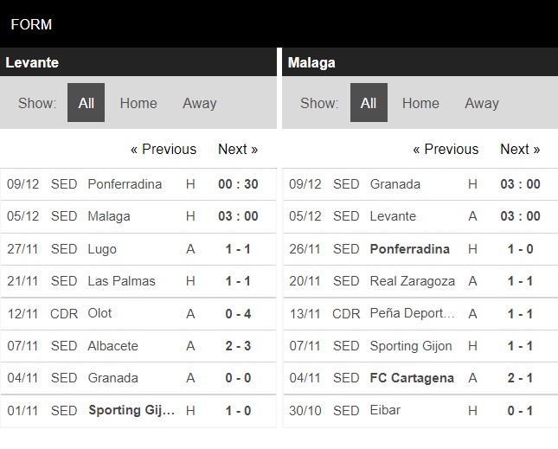The image size is (558, 449).
Task: Switch Malaga form to Home matches
Action: [420, 103]
